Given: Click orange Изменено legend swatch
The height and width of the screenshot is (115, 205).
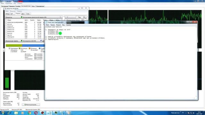Looking at the screenshot, I should click(x=29, y=48).
